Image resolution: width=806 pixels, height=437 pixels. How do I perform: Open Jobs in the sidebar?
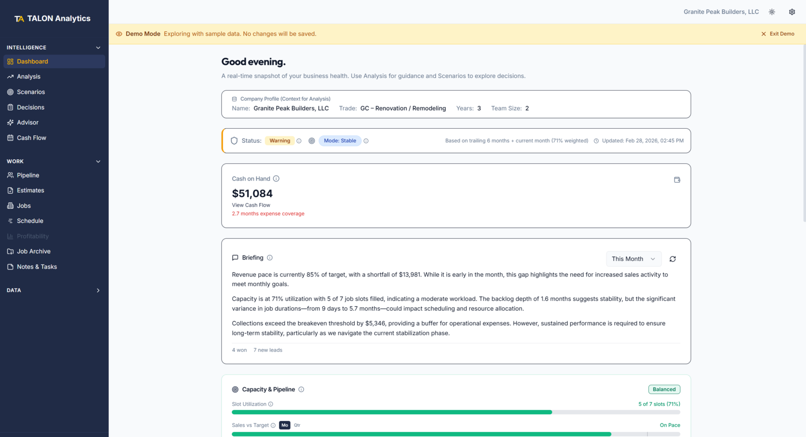pyautogui.click(x=54, y=206)
